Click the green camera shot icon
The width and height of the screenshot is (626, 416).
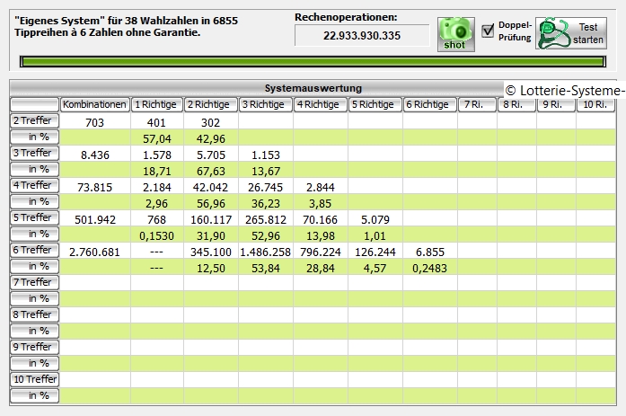[456, 34]
